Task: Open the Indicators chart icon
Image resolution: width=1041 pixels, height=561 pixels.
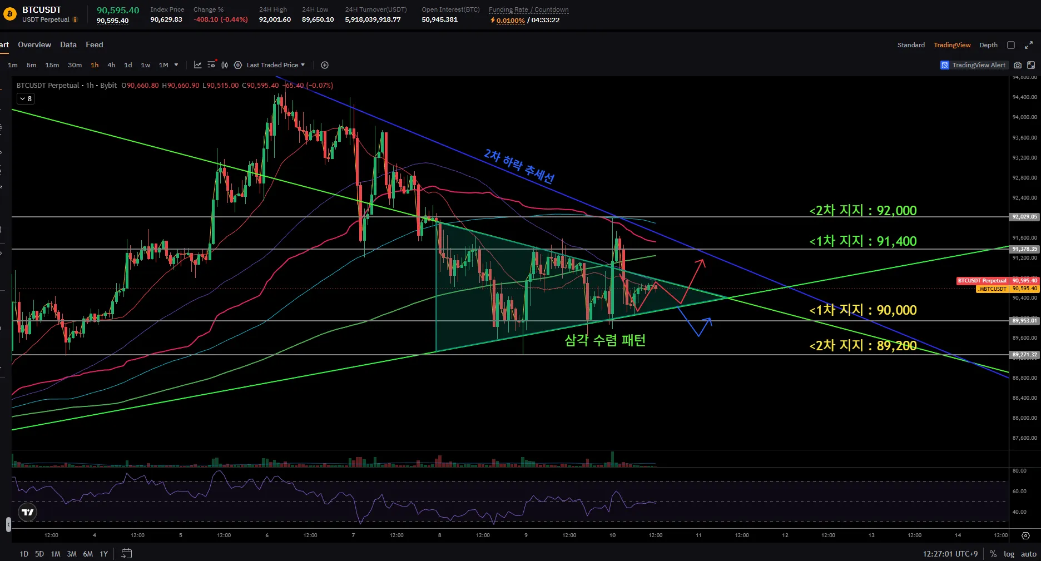Action: [197, 65]
